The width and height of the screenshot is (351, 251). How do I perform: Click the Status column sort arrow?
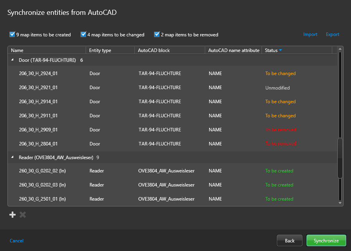(x=280, y=50)
